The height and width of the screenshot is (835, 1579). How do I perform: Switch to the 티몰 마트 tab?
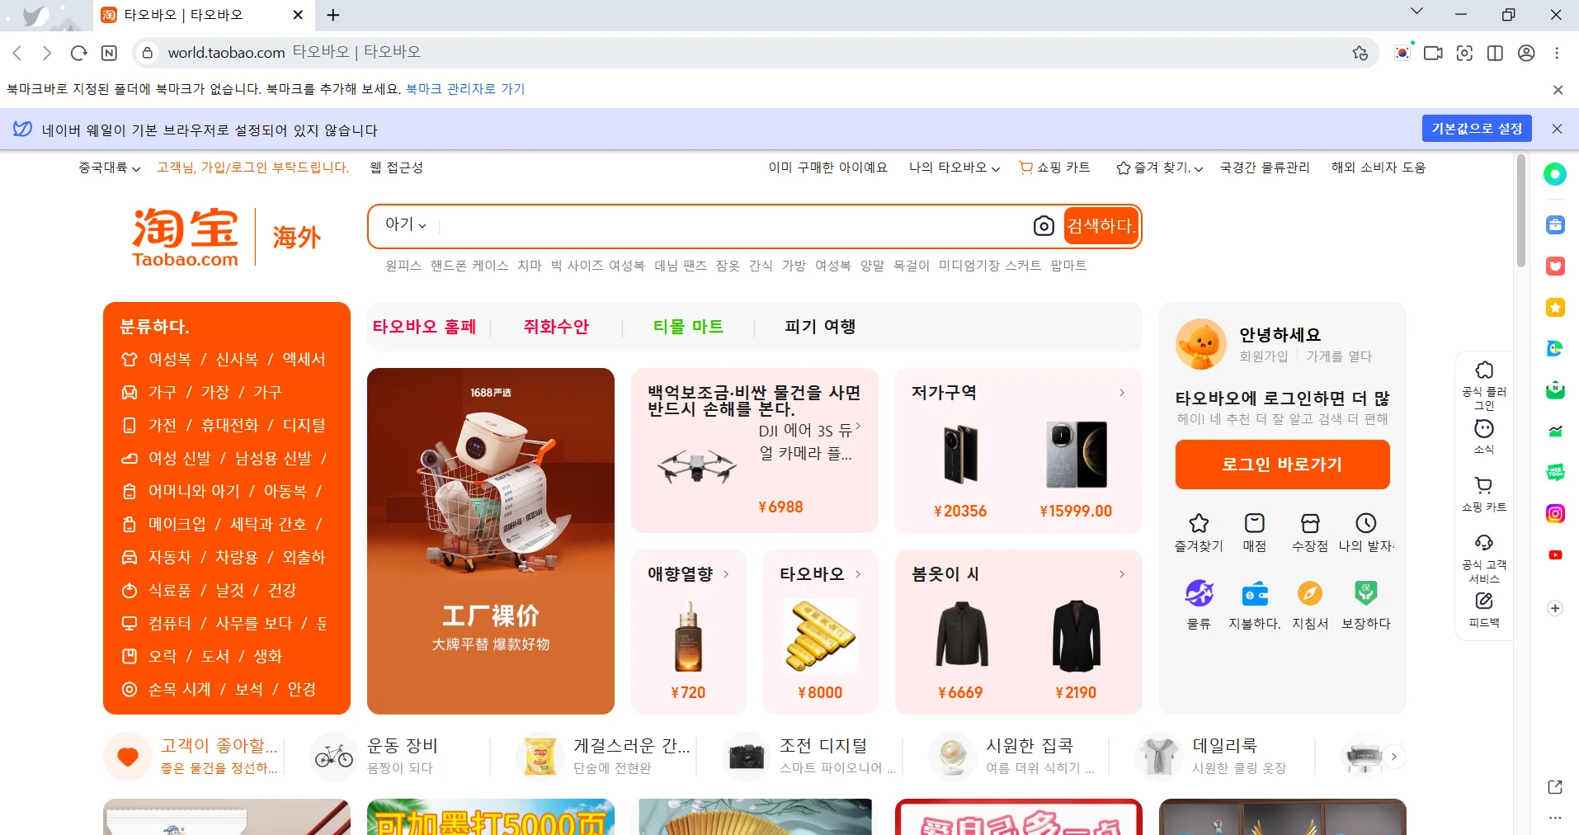click(688, 327)
